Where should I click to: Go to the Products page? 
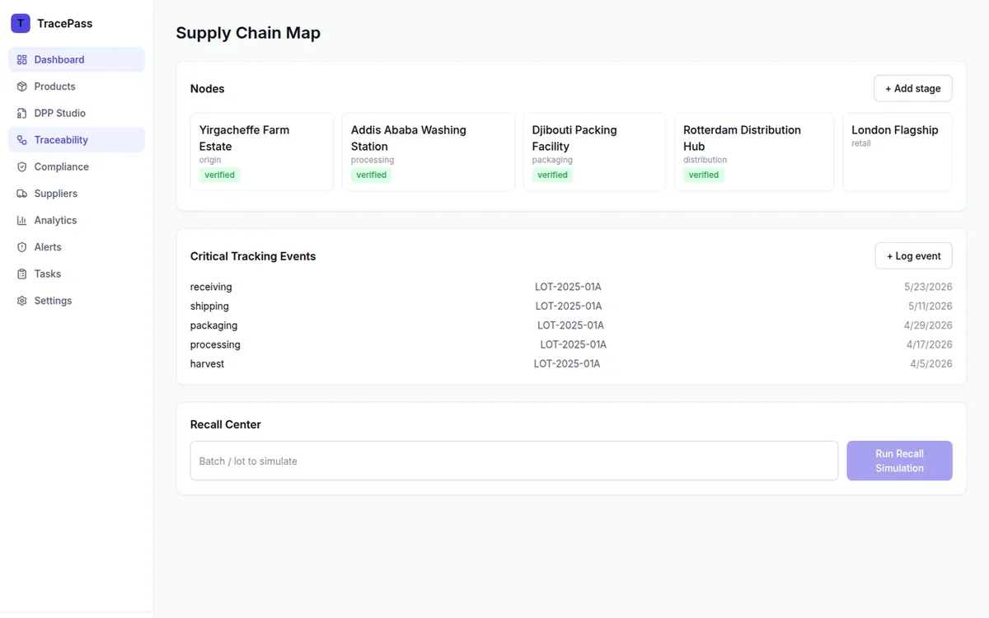(x=77, y=87)
